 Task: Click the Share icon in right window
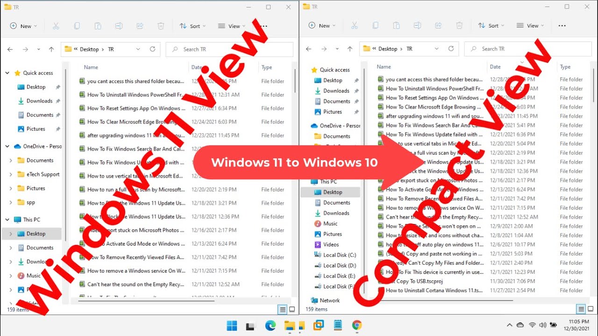[438, 26]
